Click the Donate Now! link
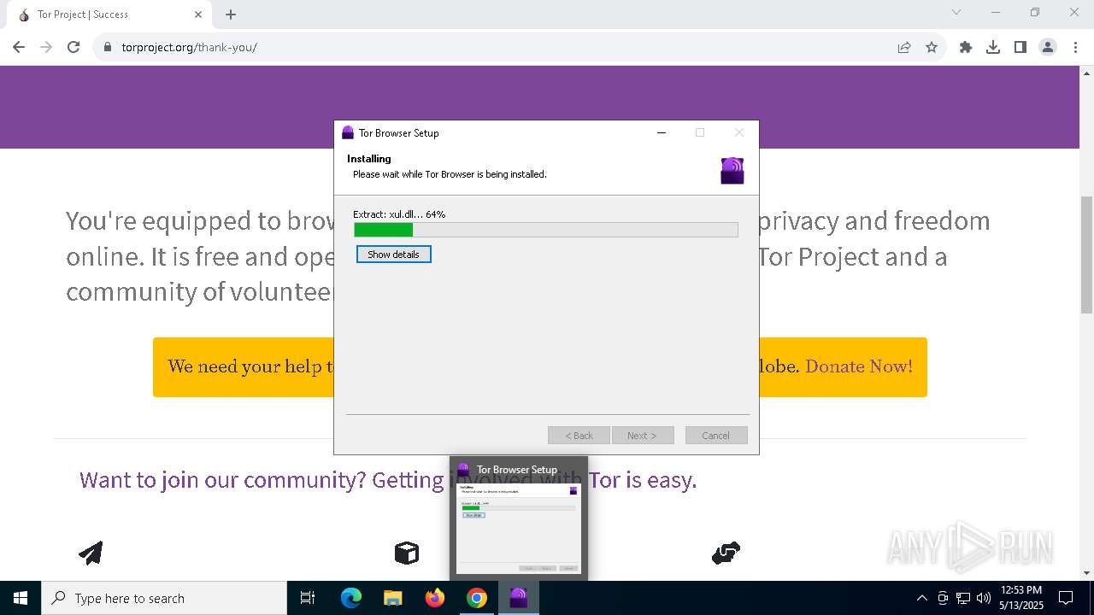Image resolution: width=1094 pixels, height=615 pixels. tap(859, 366)
